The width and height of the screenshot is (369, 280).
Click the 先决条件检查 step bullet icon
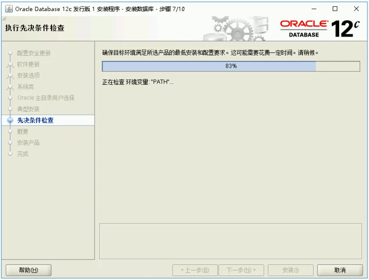10,120
